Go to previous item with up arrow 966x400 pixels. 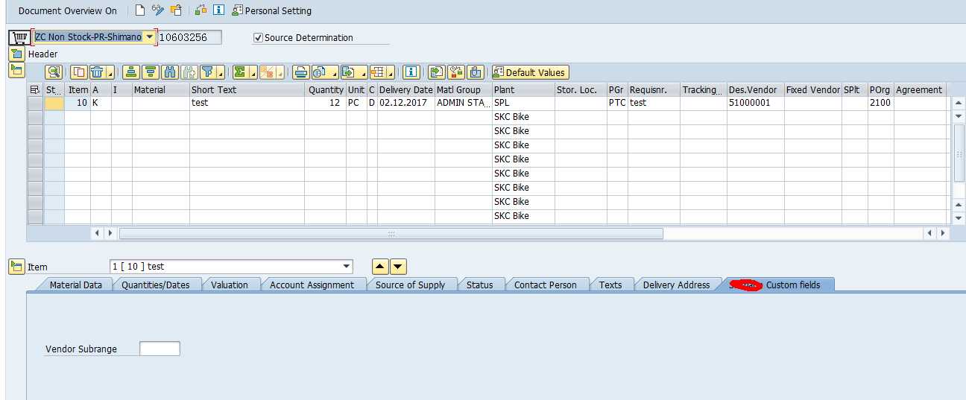point(380,266)
